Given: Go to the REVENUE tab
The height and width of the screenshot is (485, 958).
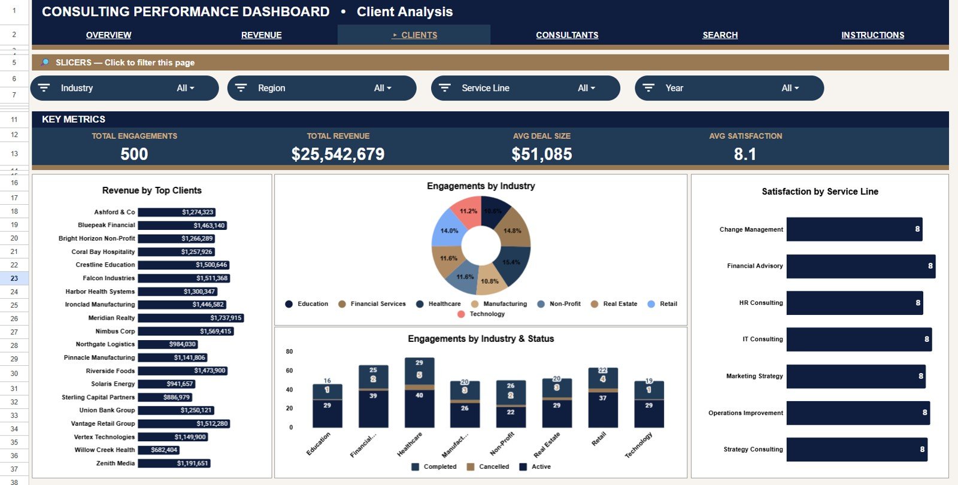Looking at the screenshot, I should pyautogui.click(x=262, y=35).
